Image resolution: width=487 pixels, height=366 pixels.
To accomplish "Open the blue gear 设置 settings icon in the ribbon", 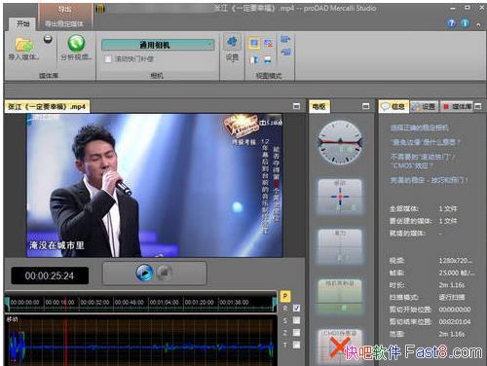I will point(232,42).
